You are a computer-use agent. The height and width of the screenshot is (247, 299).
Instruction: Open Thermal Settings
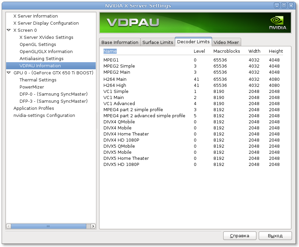[x=38, y=80]
